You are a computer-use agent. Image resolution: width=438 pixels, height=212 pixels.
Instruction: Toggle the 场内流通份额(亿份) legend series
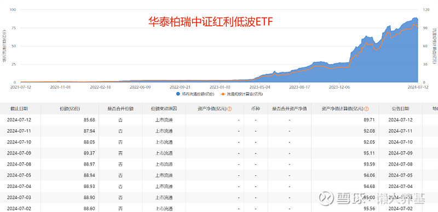(x=195, y=94)
